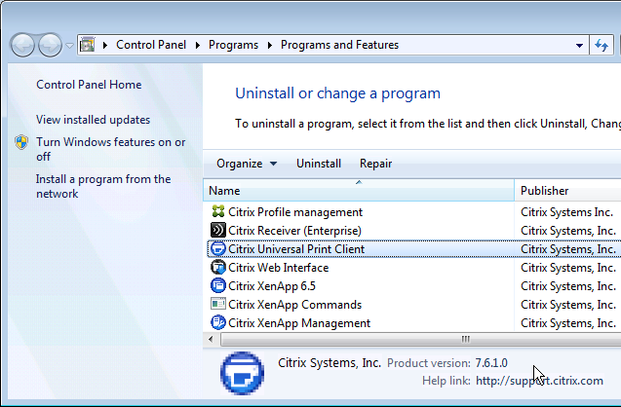Screen dimensions: 621x407
Task: Click Uninstall in the toolbar
Action: (319, 164)
